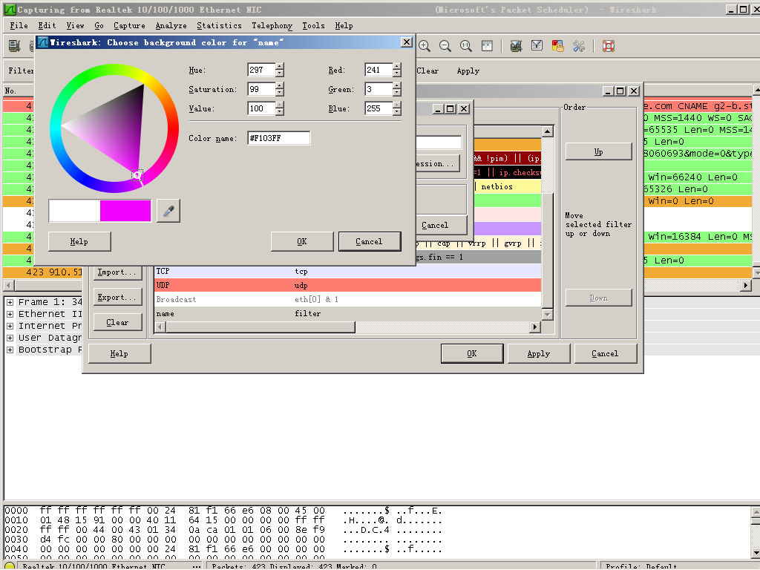This screenshot has height=570, width=760.
Task: Decrease Value with its down arrow
Action: (280, 112)
